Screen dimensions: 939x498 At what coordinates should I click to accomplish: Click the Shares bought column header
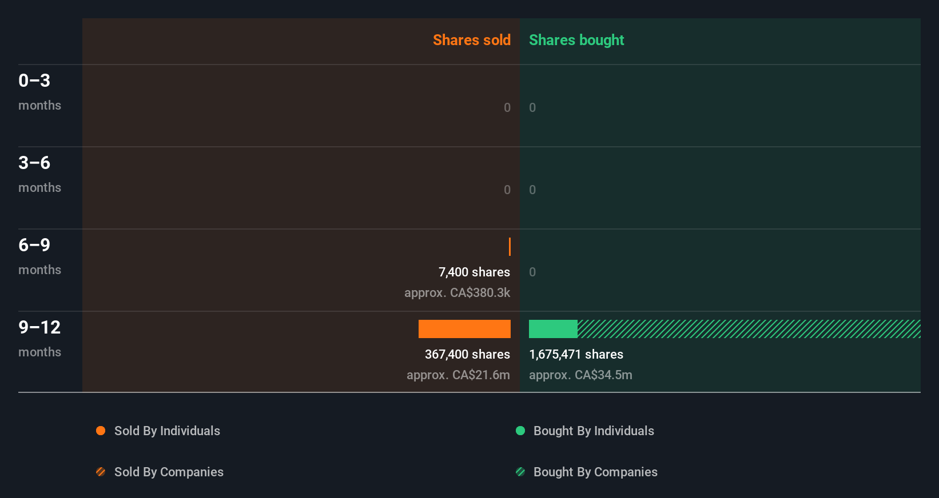click(576, 40)
